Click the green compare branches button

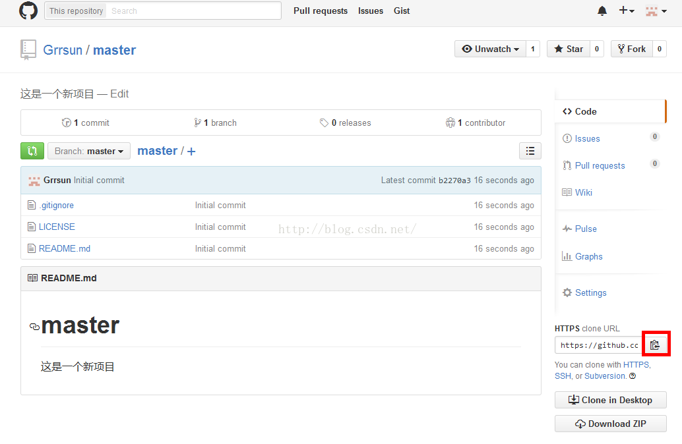tap(32, 151)
